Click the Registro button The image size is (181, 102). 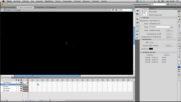pos(150,55)
